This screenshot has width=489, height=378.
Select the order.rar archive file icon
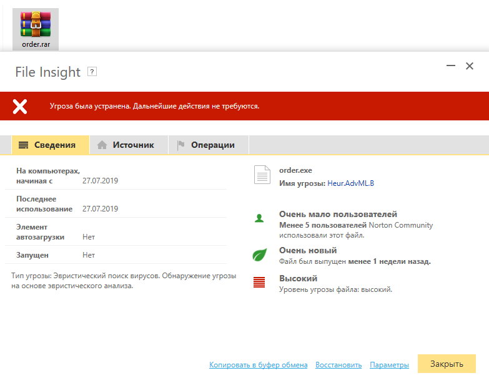tap(36, 29)
